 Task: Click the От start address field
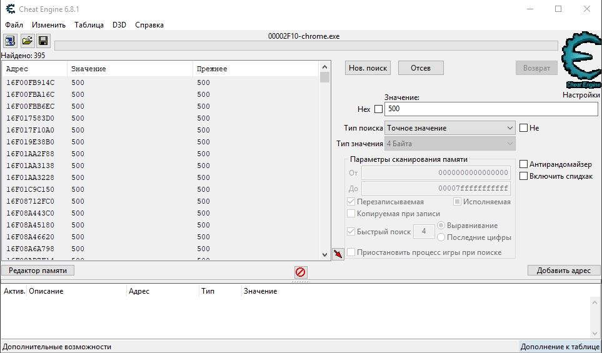click(436, 172)
